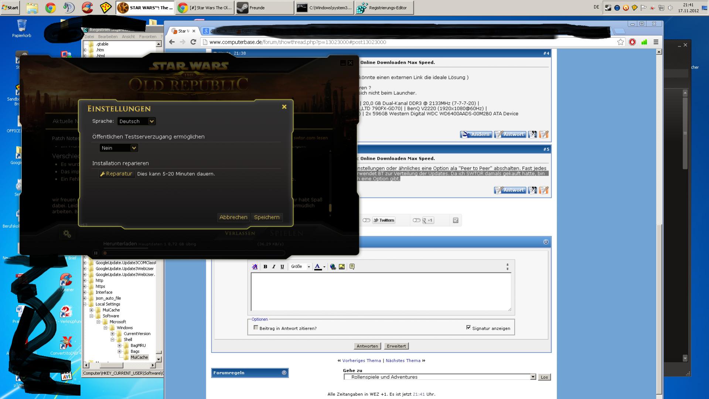This screenshot has height=399, width=709.
Task: Click multi-quote icon on post #4
Action: click(532, 134)
